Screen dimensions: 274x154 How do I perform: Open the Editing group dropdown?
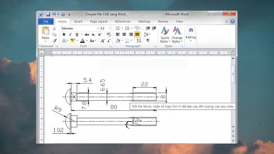191,34
